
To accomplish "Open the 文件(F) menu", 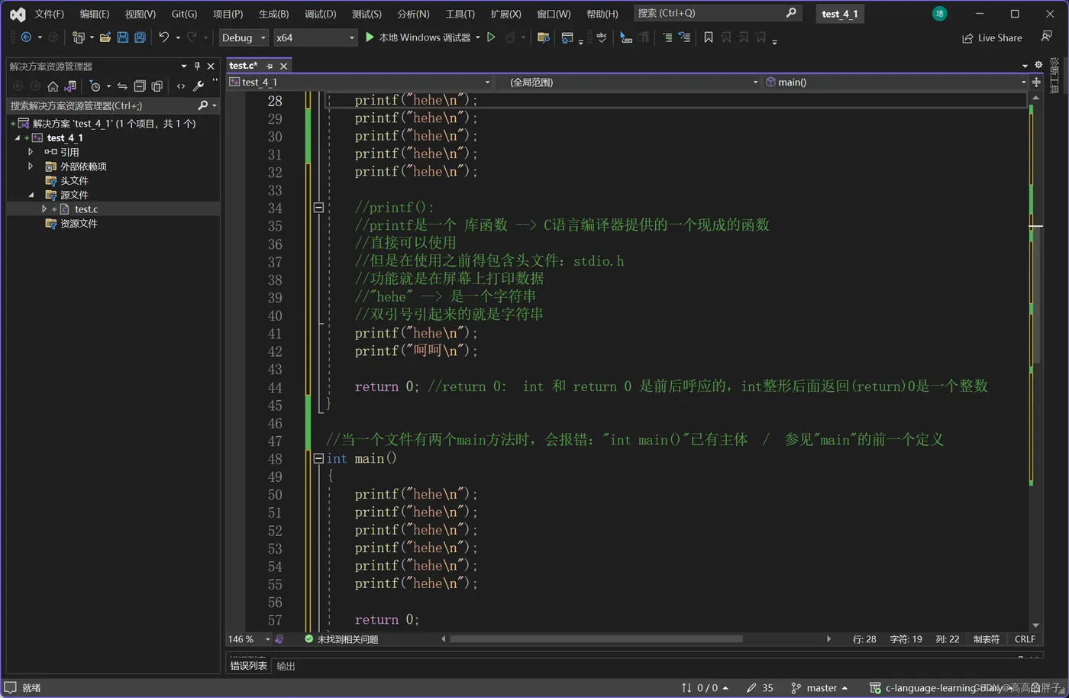I will pyautogui.click(x=49, y=14).
